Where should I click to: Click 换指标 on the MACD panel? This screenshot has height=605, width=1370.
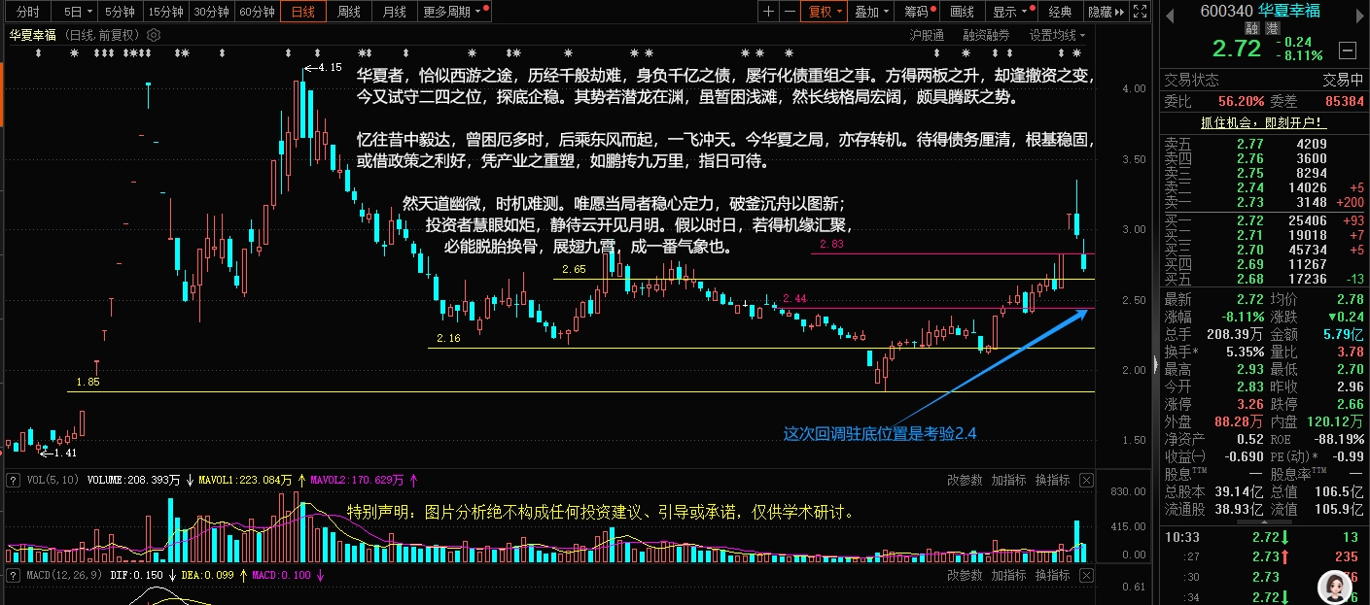click(x=1052, y=575)
